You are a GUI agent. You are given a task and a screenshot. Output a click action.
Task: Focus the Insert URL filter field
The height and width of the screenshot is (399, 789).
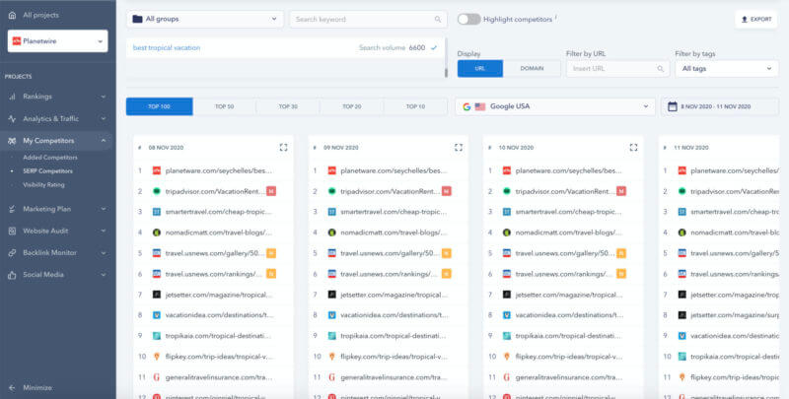coord(618,69)
